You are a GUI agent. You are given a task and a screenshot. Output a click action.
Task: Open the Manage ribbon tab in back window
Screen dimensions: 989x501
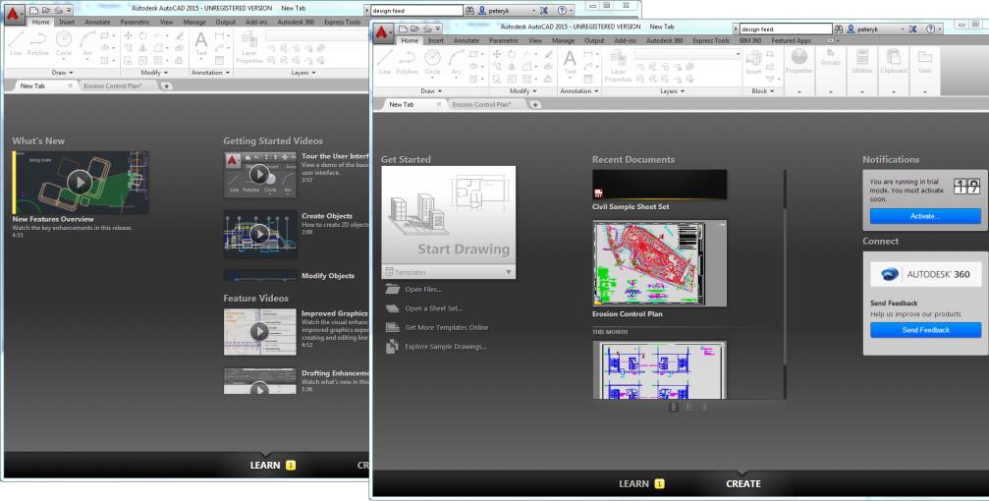194,22
